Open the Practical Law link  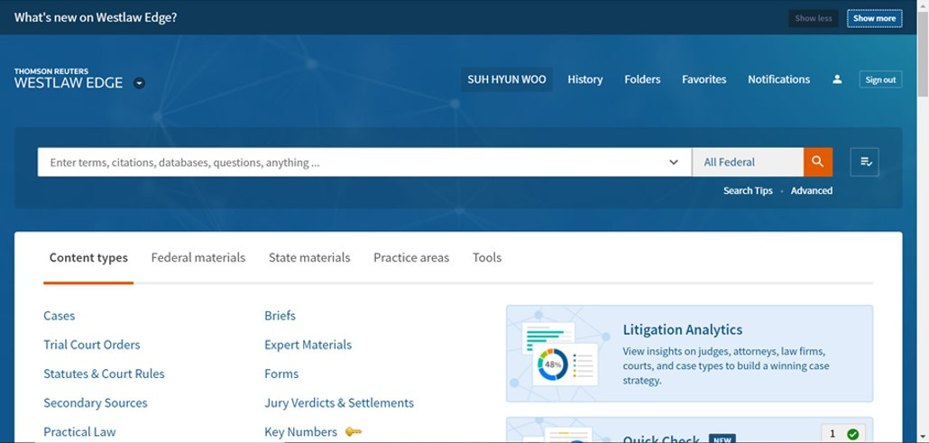coord(79,432)
